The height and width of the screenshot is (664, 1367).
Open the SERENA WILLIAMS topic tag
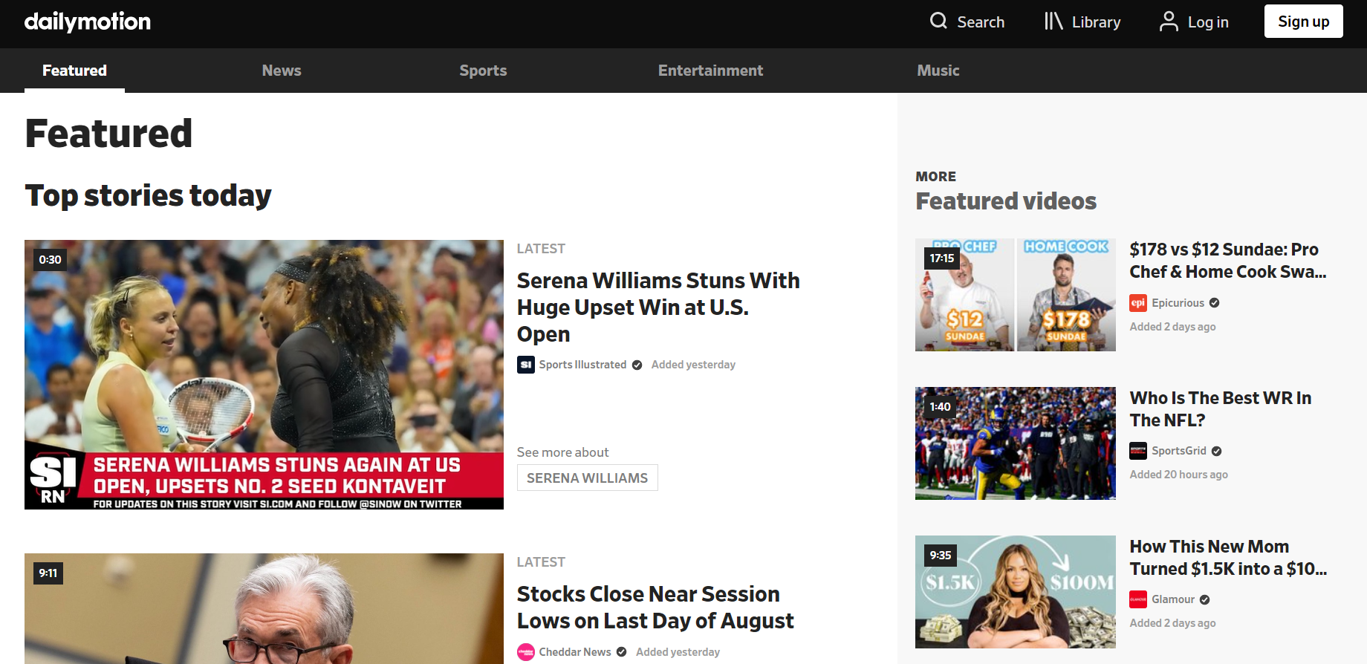coord(588,478)
